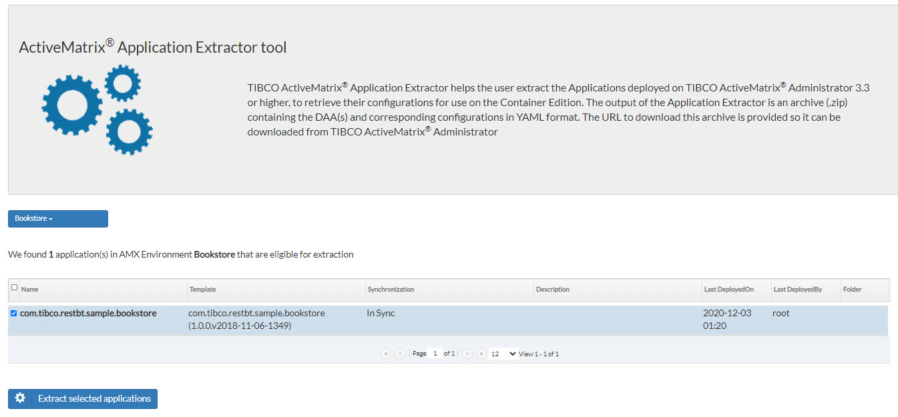Click the ActiveMatrix Application Extractor tool heading
The width and height of the screenshot is (898, 417).
click(x=153, y=47)
